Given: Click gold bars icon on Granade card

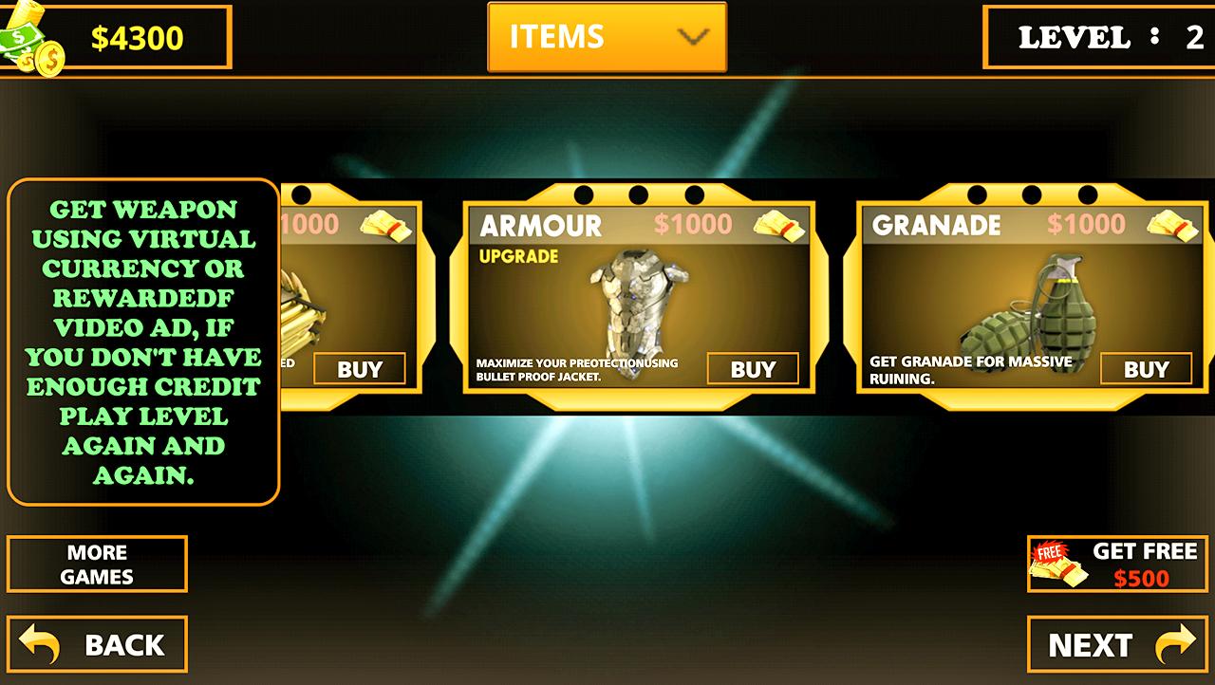Looking at the screenshot, I should tap(1172, 226).
